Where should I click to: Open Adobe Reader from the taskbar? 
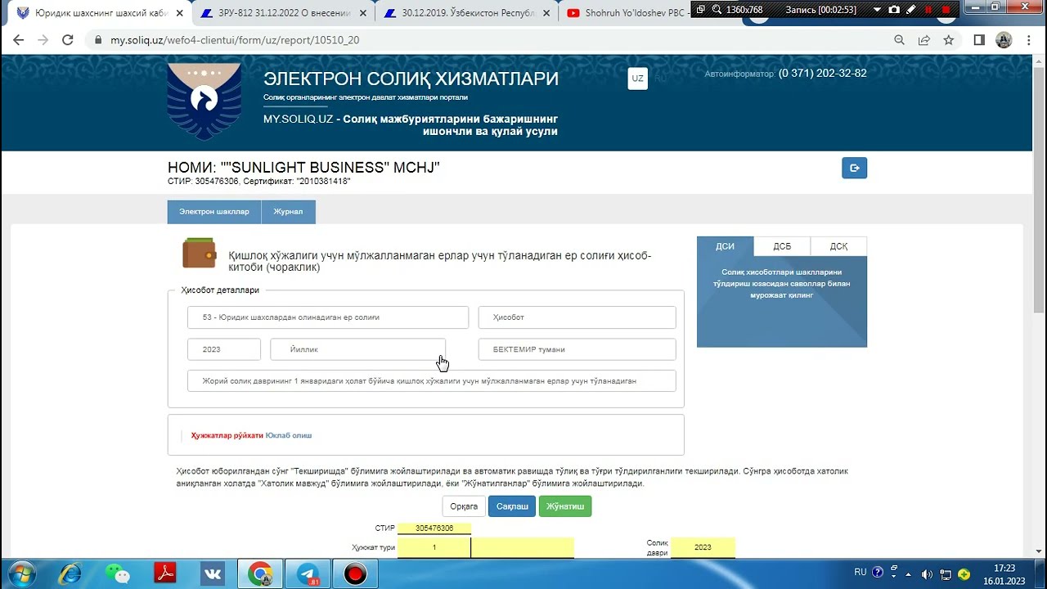click(x=165, y=573)
